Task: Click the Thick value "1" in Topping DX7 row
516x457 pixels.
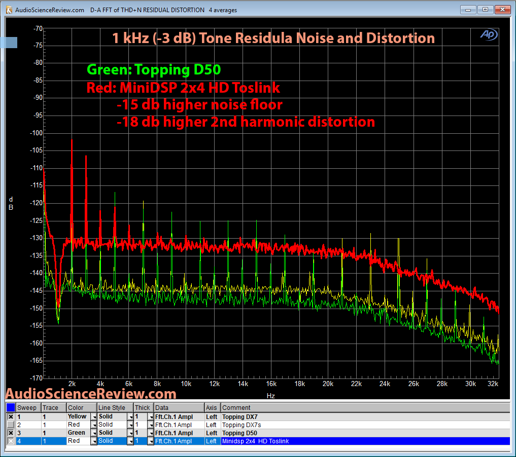Action: click(141, 417)
